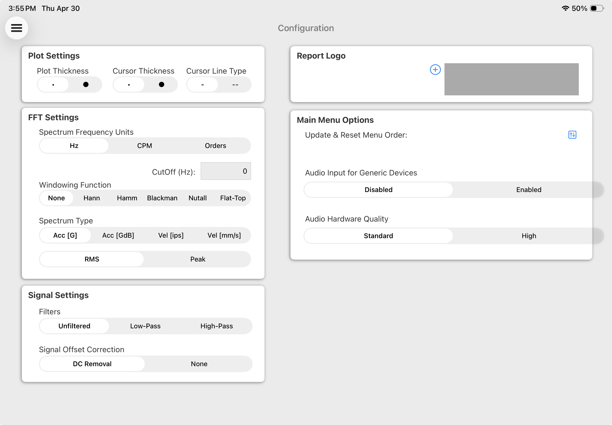612x425 pixels.
Task: Select Flat-Top windowing function
Action: pyautogui.click(x=233, y=198)
